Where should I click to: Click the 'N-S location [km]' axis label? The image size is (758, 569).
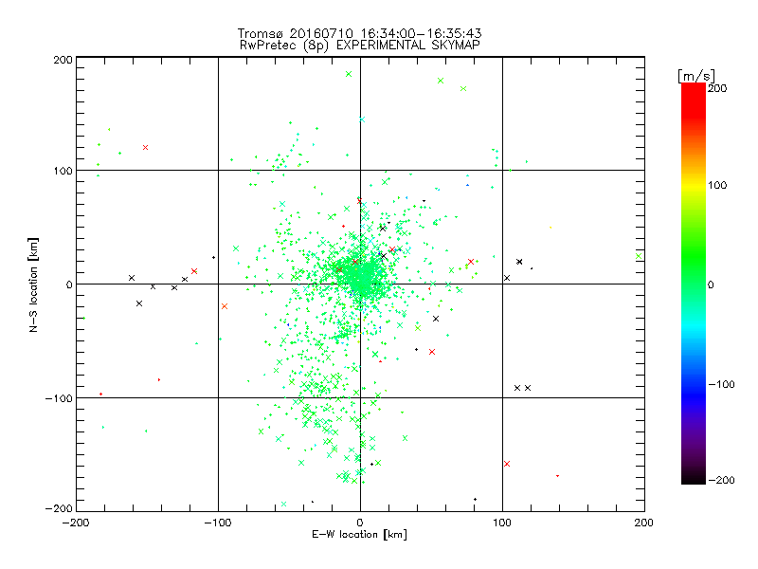33,284
